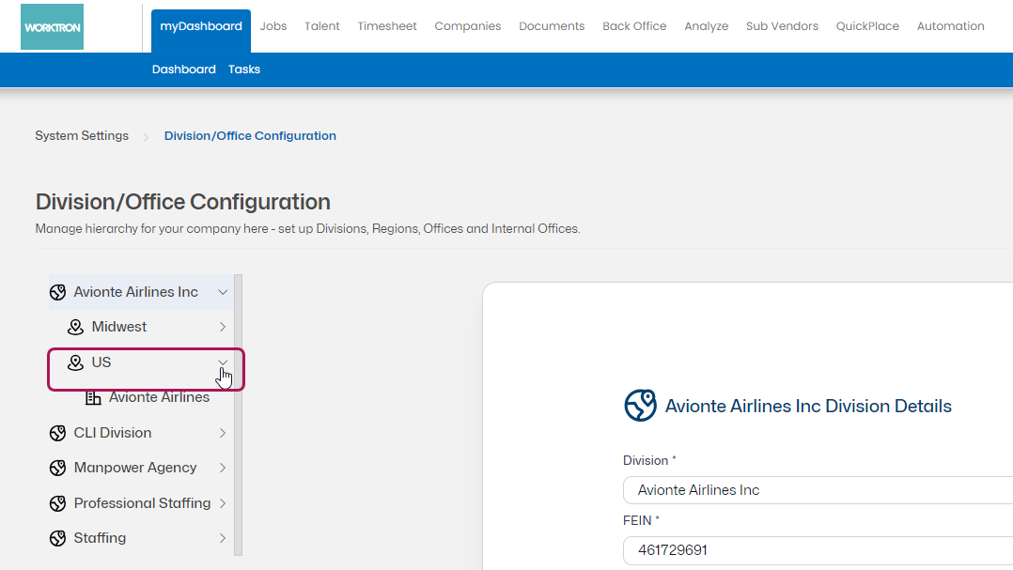1013x570 pixels.
Task: Click the 'Division/Office Configuration' page title
Action: click(x=183, y=202)
